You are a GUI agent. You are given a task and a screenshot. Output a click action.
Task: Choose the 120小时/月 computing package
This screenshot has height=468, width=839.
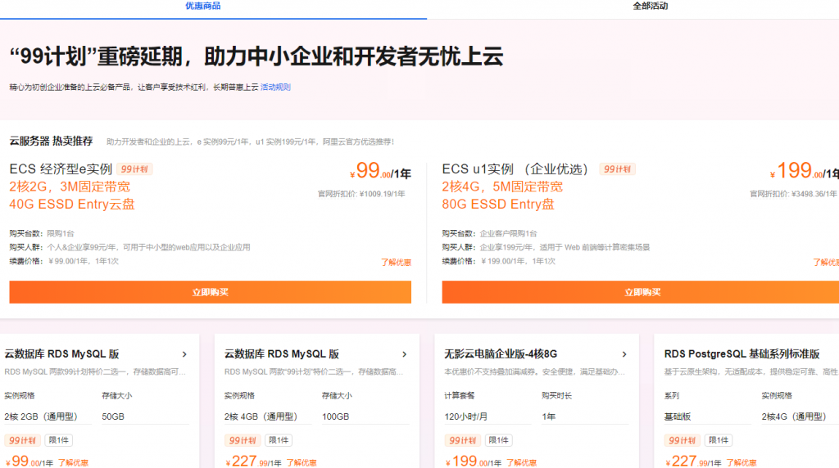[467, 416]
